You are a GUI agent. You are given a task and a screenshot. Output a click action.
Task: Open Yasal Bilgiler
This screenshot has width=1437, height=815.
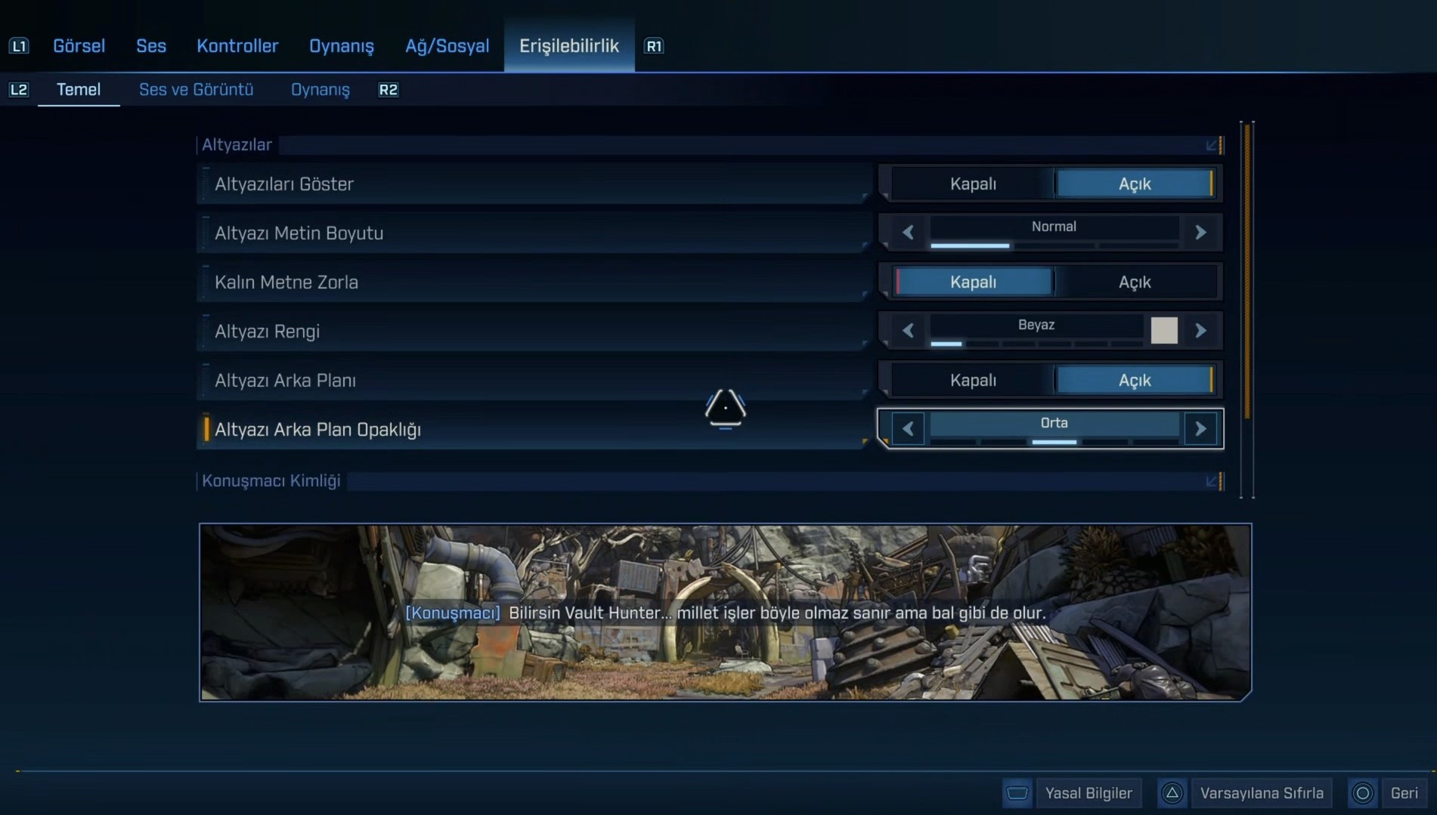[x=1088, y=793]
